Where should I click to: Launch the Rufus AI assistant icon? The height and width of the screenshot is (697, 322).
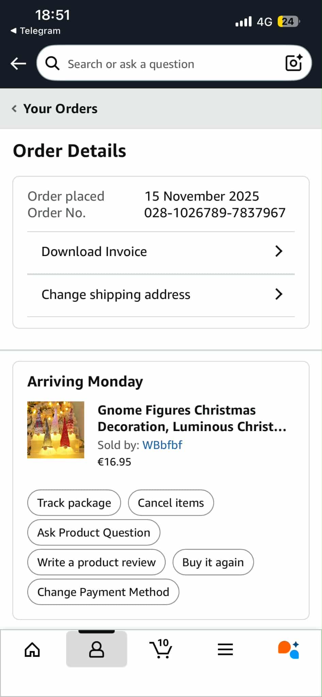click(289, 649)
